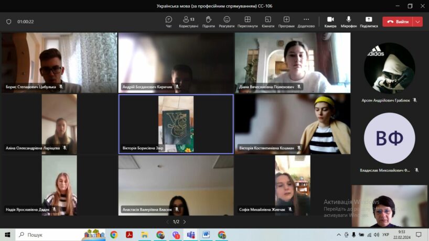Expand the system tray hidden icons chevron

click(339, 235)
